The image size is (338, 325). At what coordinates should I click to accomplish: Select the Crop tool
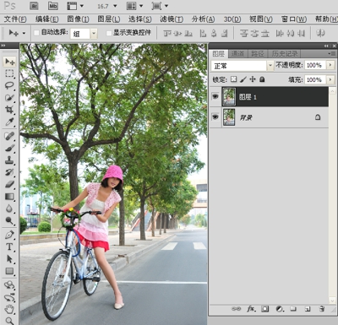tap(9, 110)
